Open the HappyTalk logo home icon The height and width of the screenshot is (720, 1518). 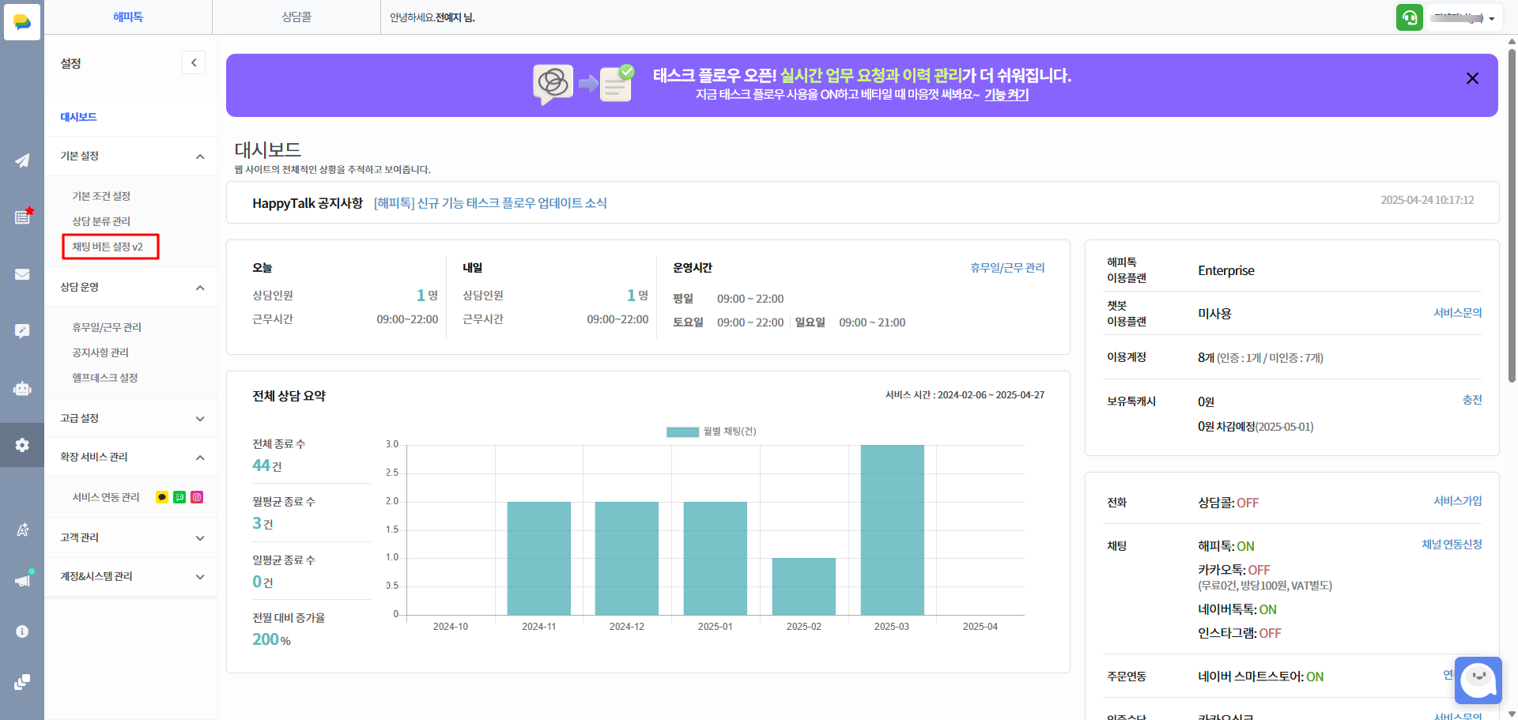[22, 21]
